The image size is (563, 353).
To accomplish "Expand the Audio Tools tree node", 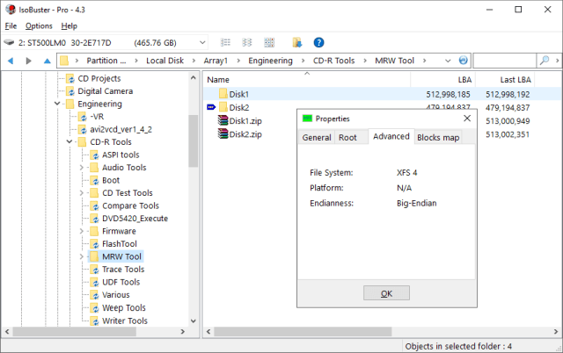I will point(82,168).
